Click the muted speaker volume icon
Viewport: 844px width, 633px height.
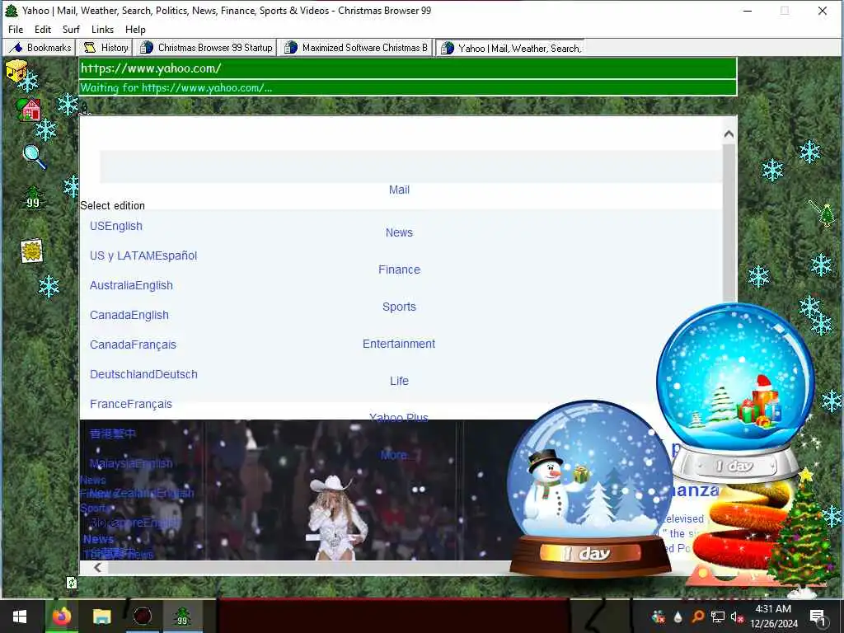[737, 617]
